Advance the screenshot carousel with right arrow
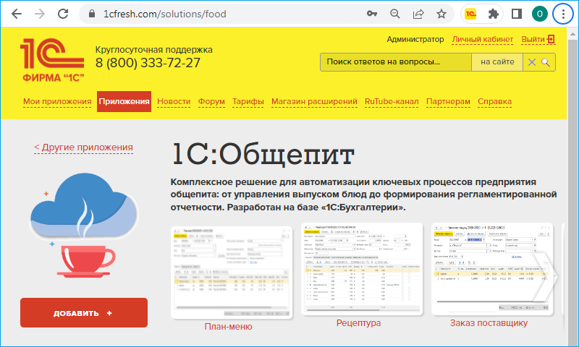 [x=546, y=278]
